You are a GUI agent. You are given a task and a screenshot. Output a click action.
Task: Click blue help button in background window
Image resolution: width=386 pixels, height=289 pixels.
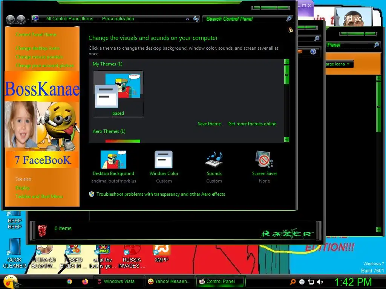[x=313, y=52]
